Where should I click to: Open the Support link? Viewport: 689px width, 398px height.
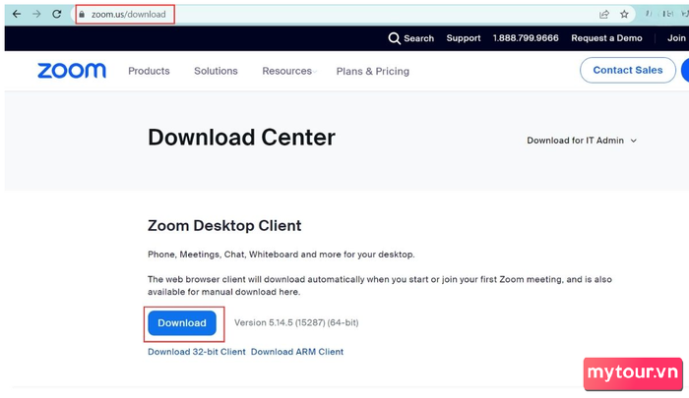coord(464,38)
